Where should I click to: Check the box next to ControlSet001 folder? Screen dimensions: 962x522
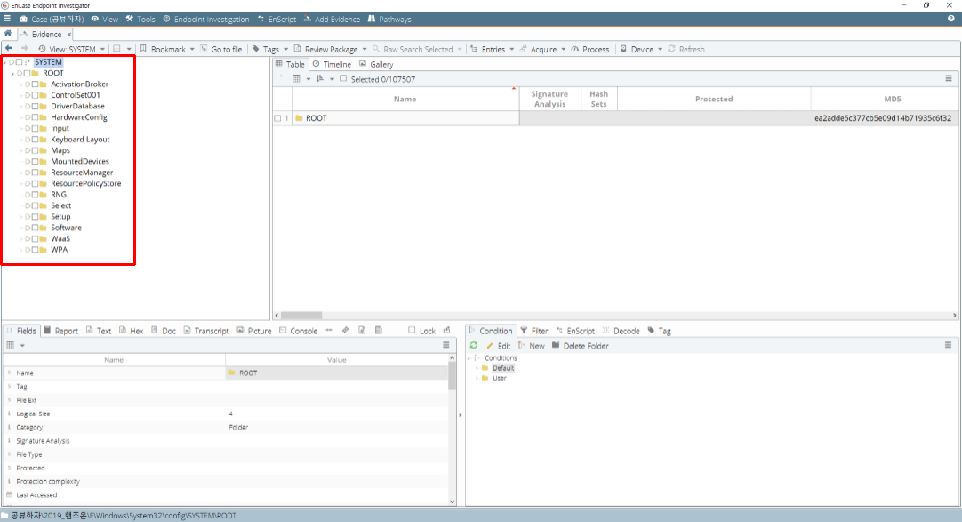pos(35,95)
